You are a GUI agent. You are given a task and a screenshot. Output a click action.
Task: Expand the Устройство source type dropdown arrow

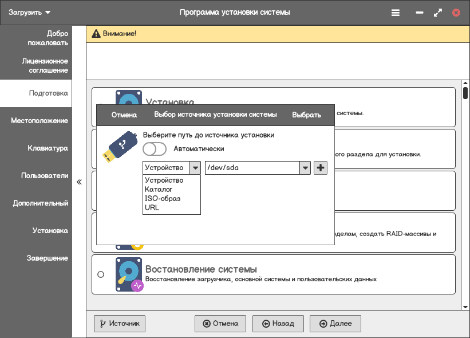click(195, 168)
